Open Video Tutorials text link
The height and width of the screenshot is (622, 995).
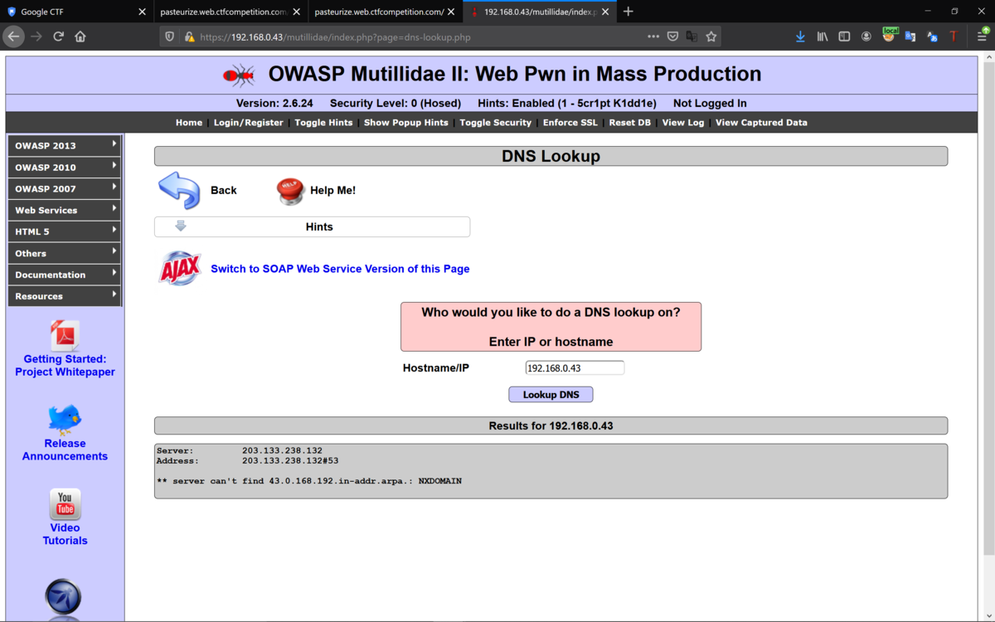[65, 534]
